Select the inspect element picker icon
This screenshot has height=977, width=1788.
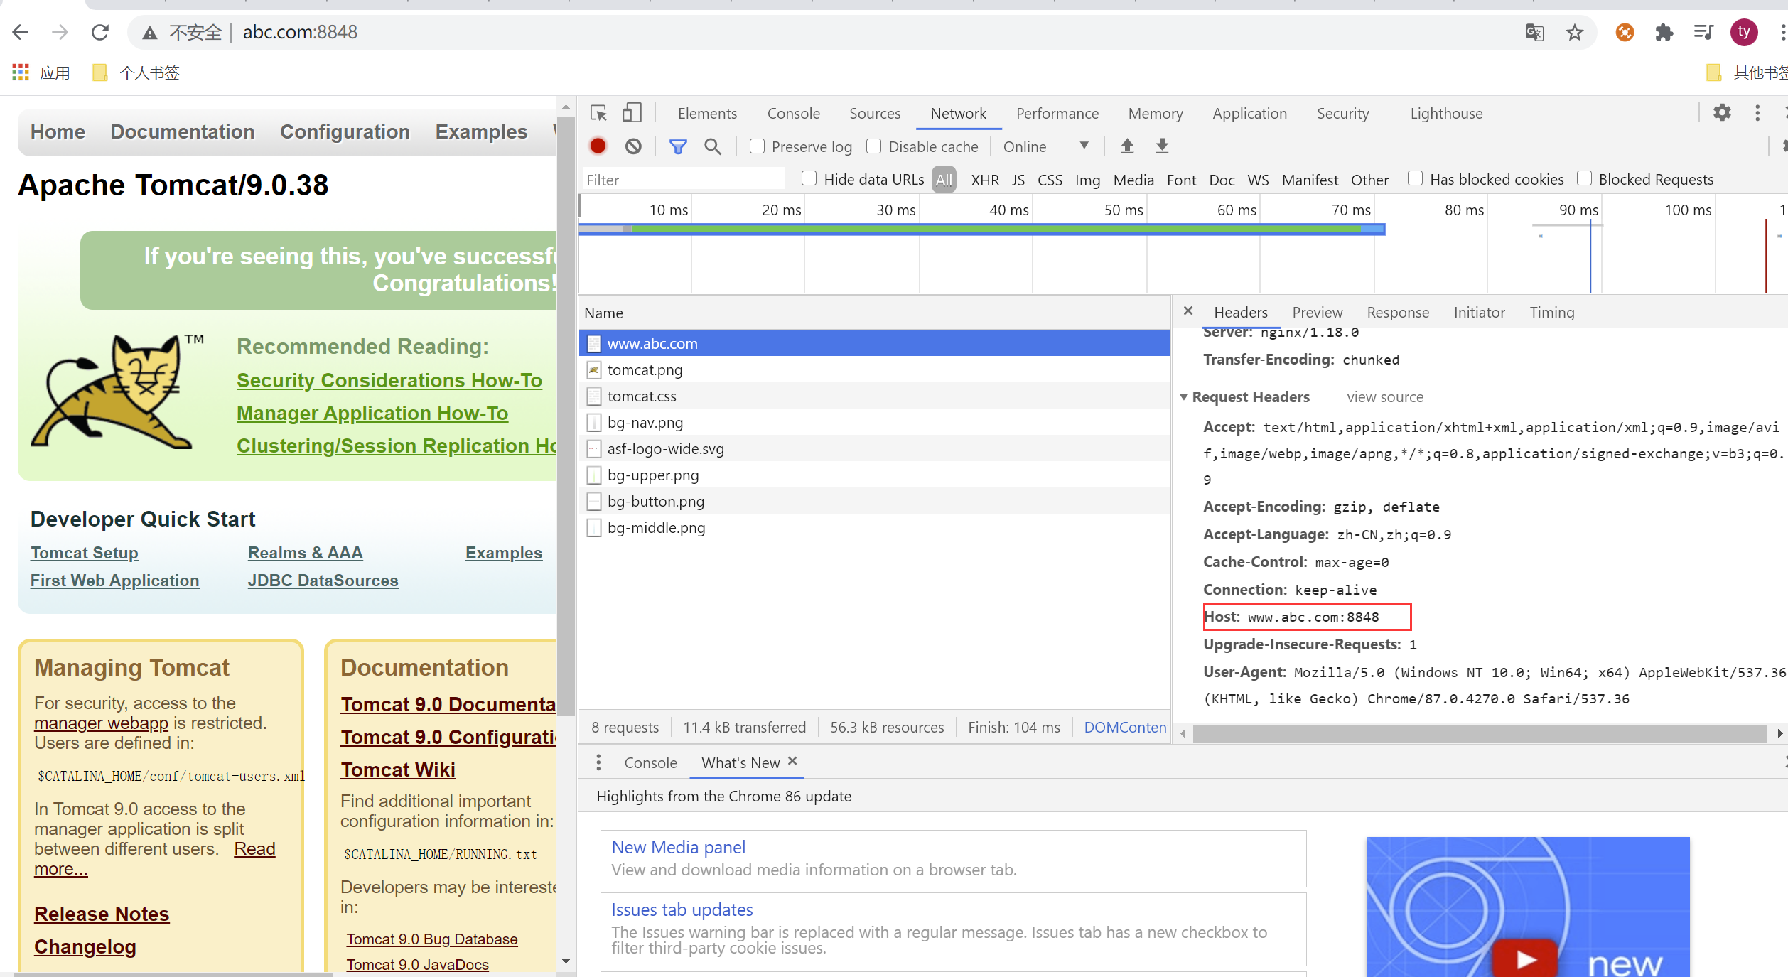pyautogui.click(x=598, y=113)
